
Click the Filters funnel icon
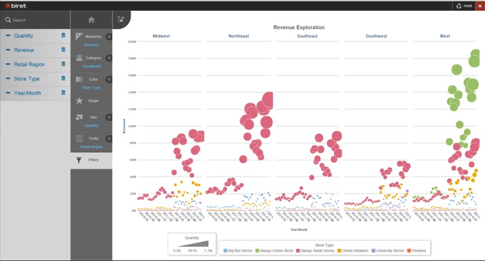[79, 160]
